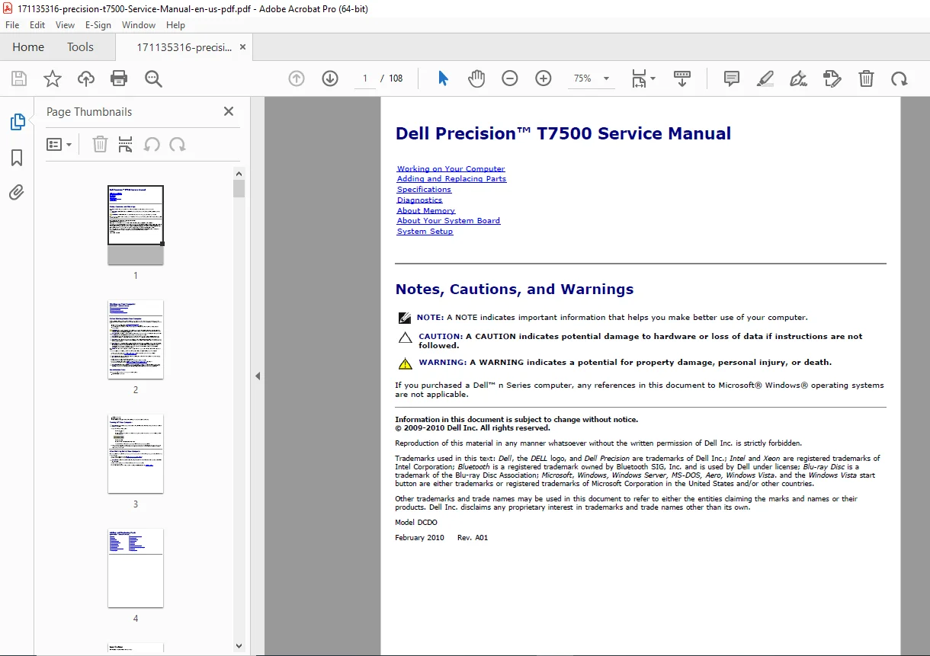Add bookmark with the star icon
The height and width of the screenshot is (656, 930).
tap(52, 78)
